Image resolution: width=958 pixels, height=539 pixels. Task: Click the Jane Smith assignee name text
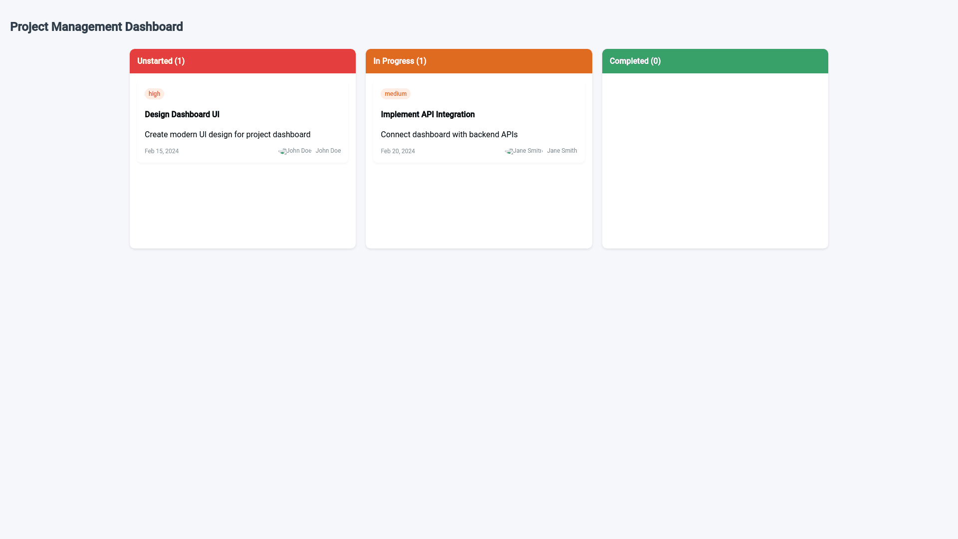562,151
